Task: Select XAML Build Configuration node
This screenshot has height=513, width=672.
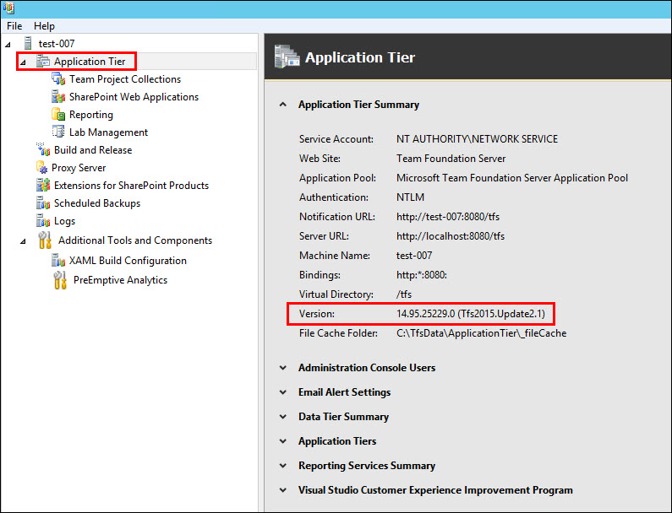Action: pyautogui.click(x=128, y=260)
